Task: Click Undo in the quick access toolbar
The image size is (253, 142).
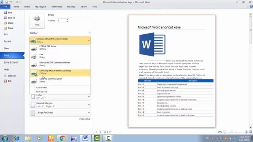Action: coord(11,2)
